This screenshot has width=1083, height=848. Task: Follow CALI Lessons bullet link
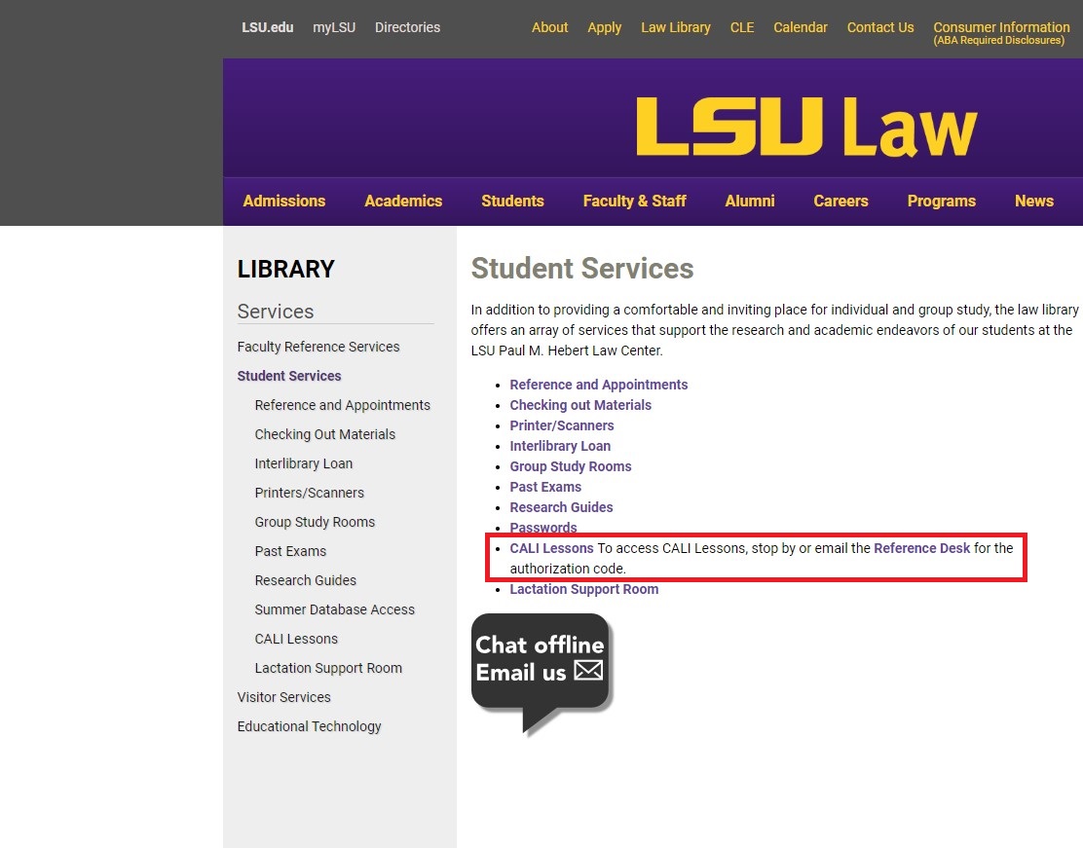pos(552,548)
